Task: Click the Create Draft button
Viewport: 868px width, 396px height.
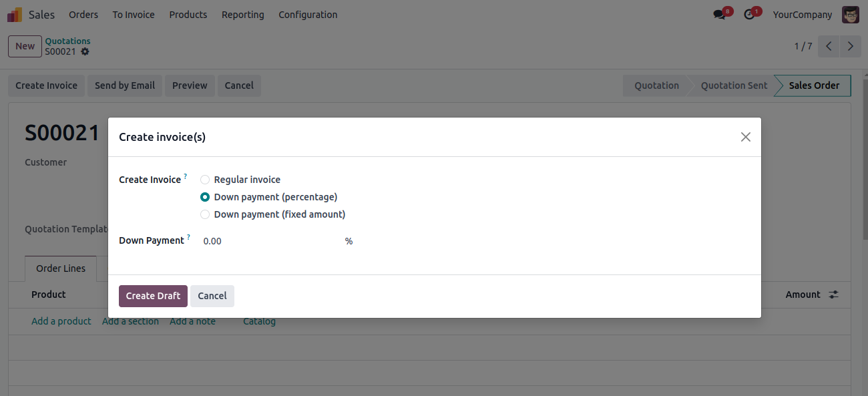Action: tap(153, 296)
